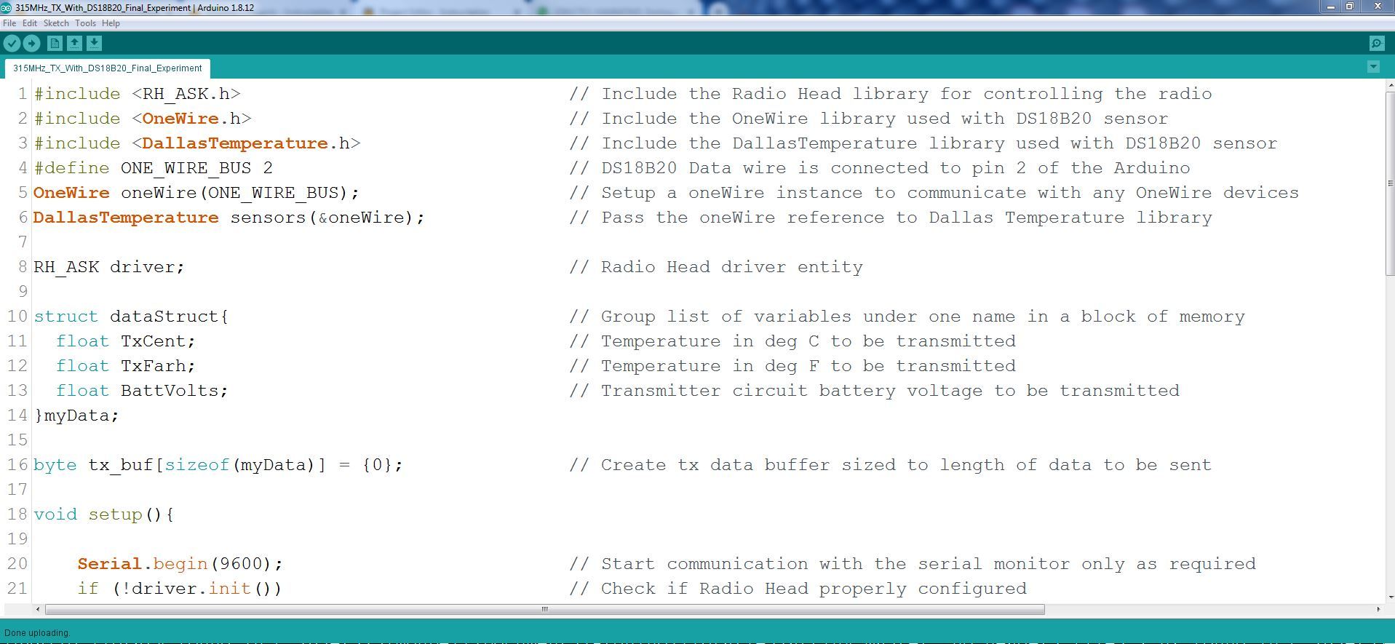Viewport: 1395px width, 644px height.
Task: Click 'Serial.begin(9600);' on line 20
Action: pos(180,564)
